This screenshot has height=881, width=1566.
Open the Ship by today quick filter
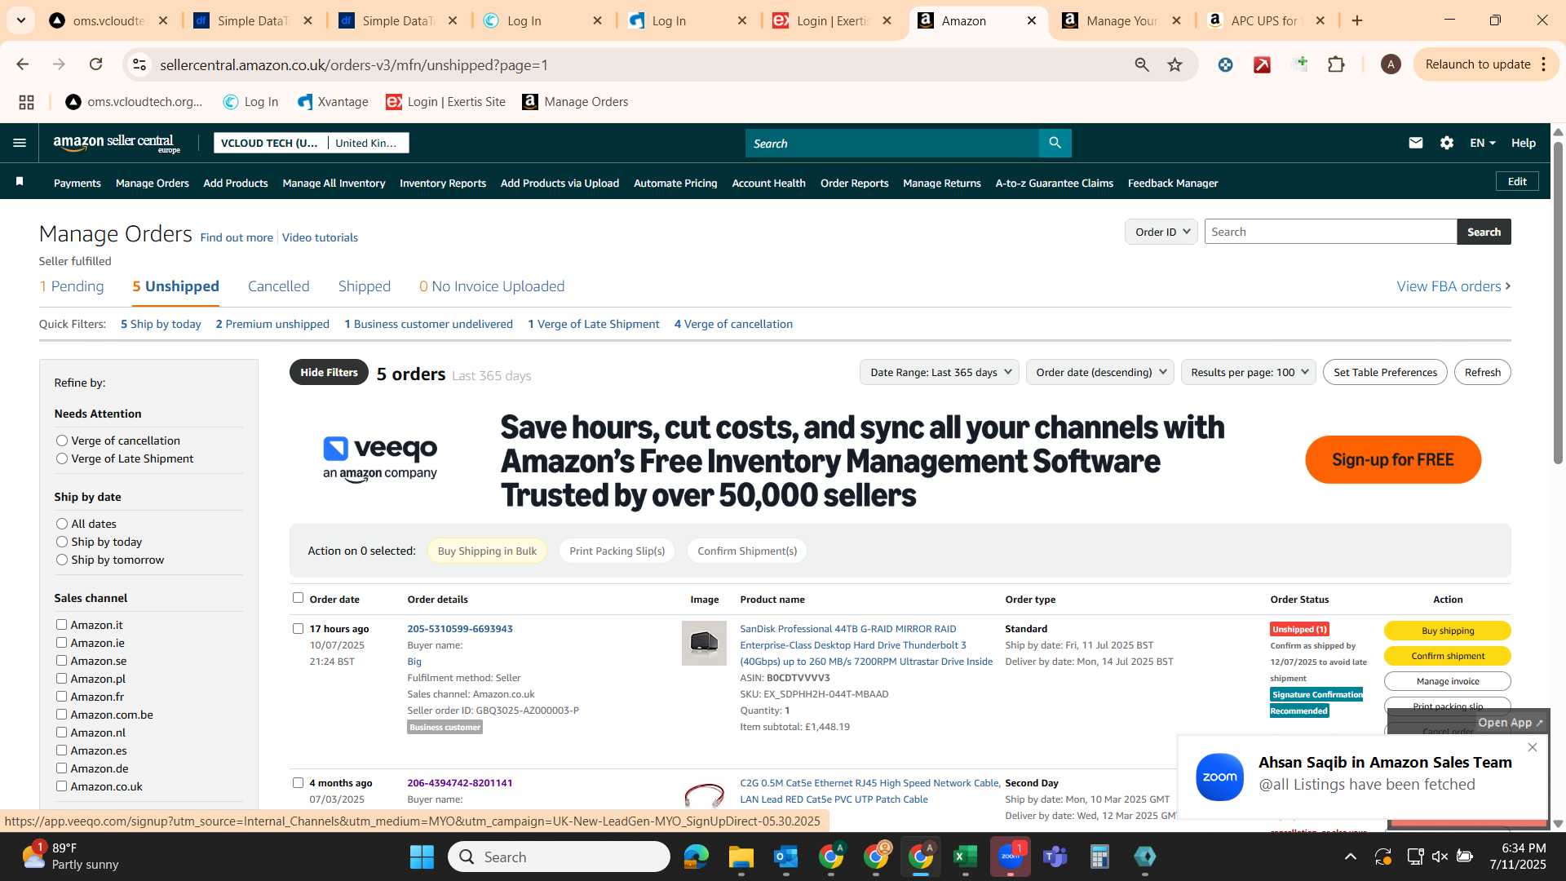pos(161,324)
